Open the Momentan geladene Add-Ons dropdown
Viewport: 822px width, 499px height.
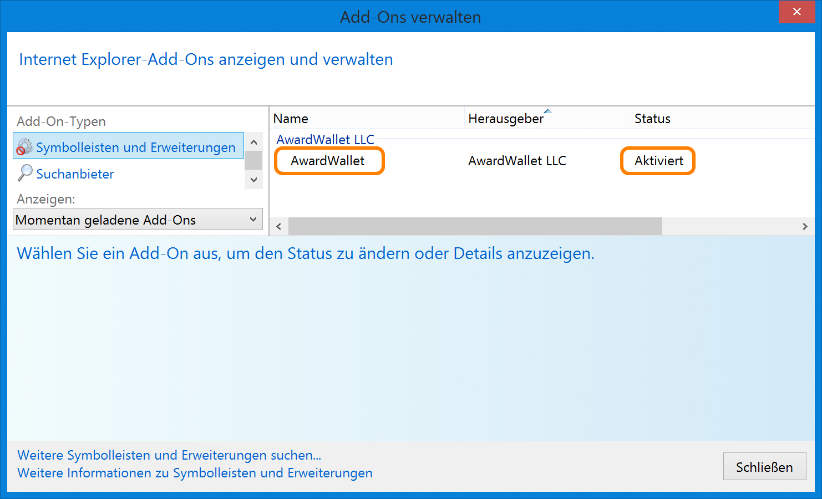point(138,220)
